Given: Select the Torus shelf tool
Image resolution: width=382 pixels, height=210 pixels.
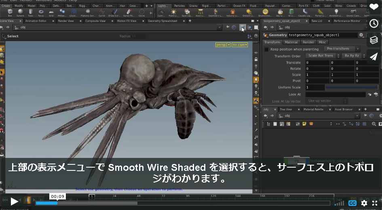Looking at the screenshot, I should (x=41, y=13).
